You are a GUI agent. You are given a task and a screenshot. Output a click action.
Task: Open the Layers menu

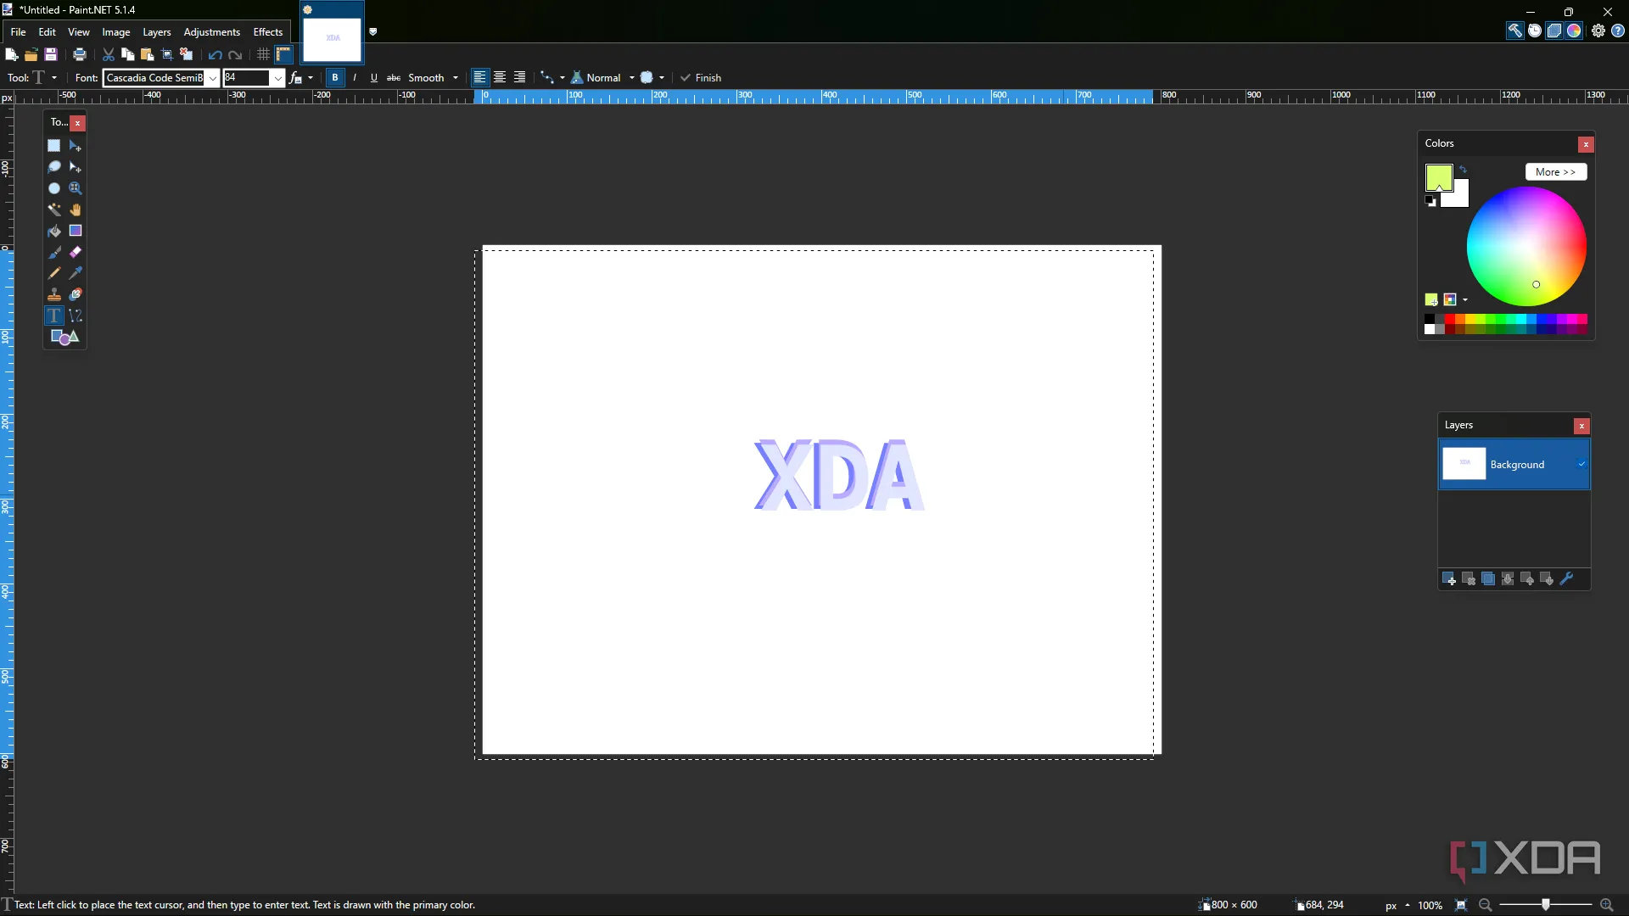tap(157, 32)
